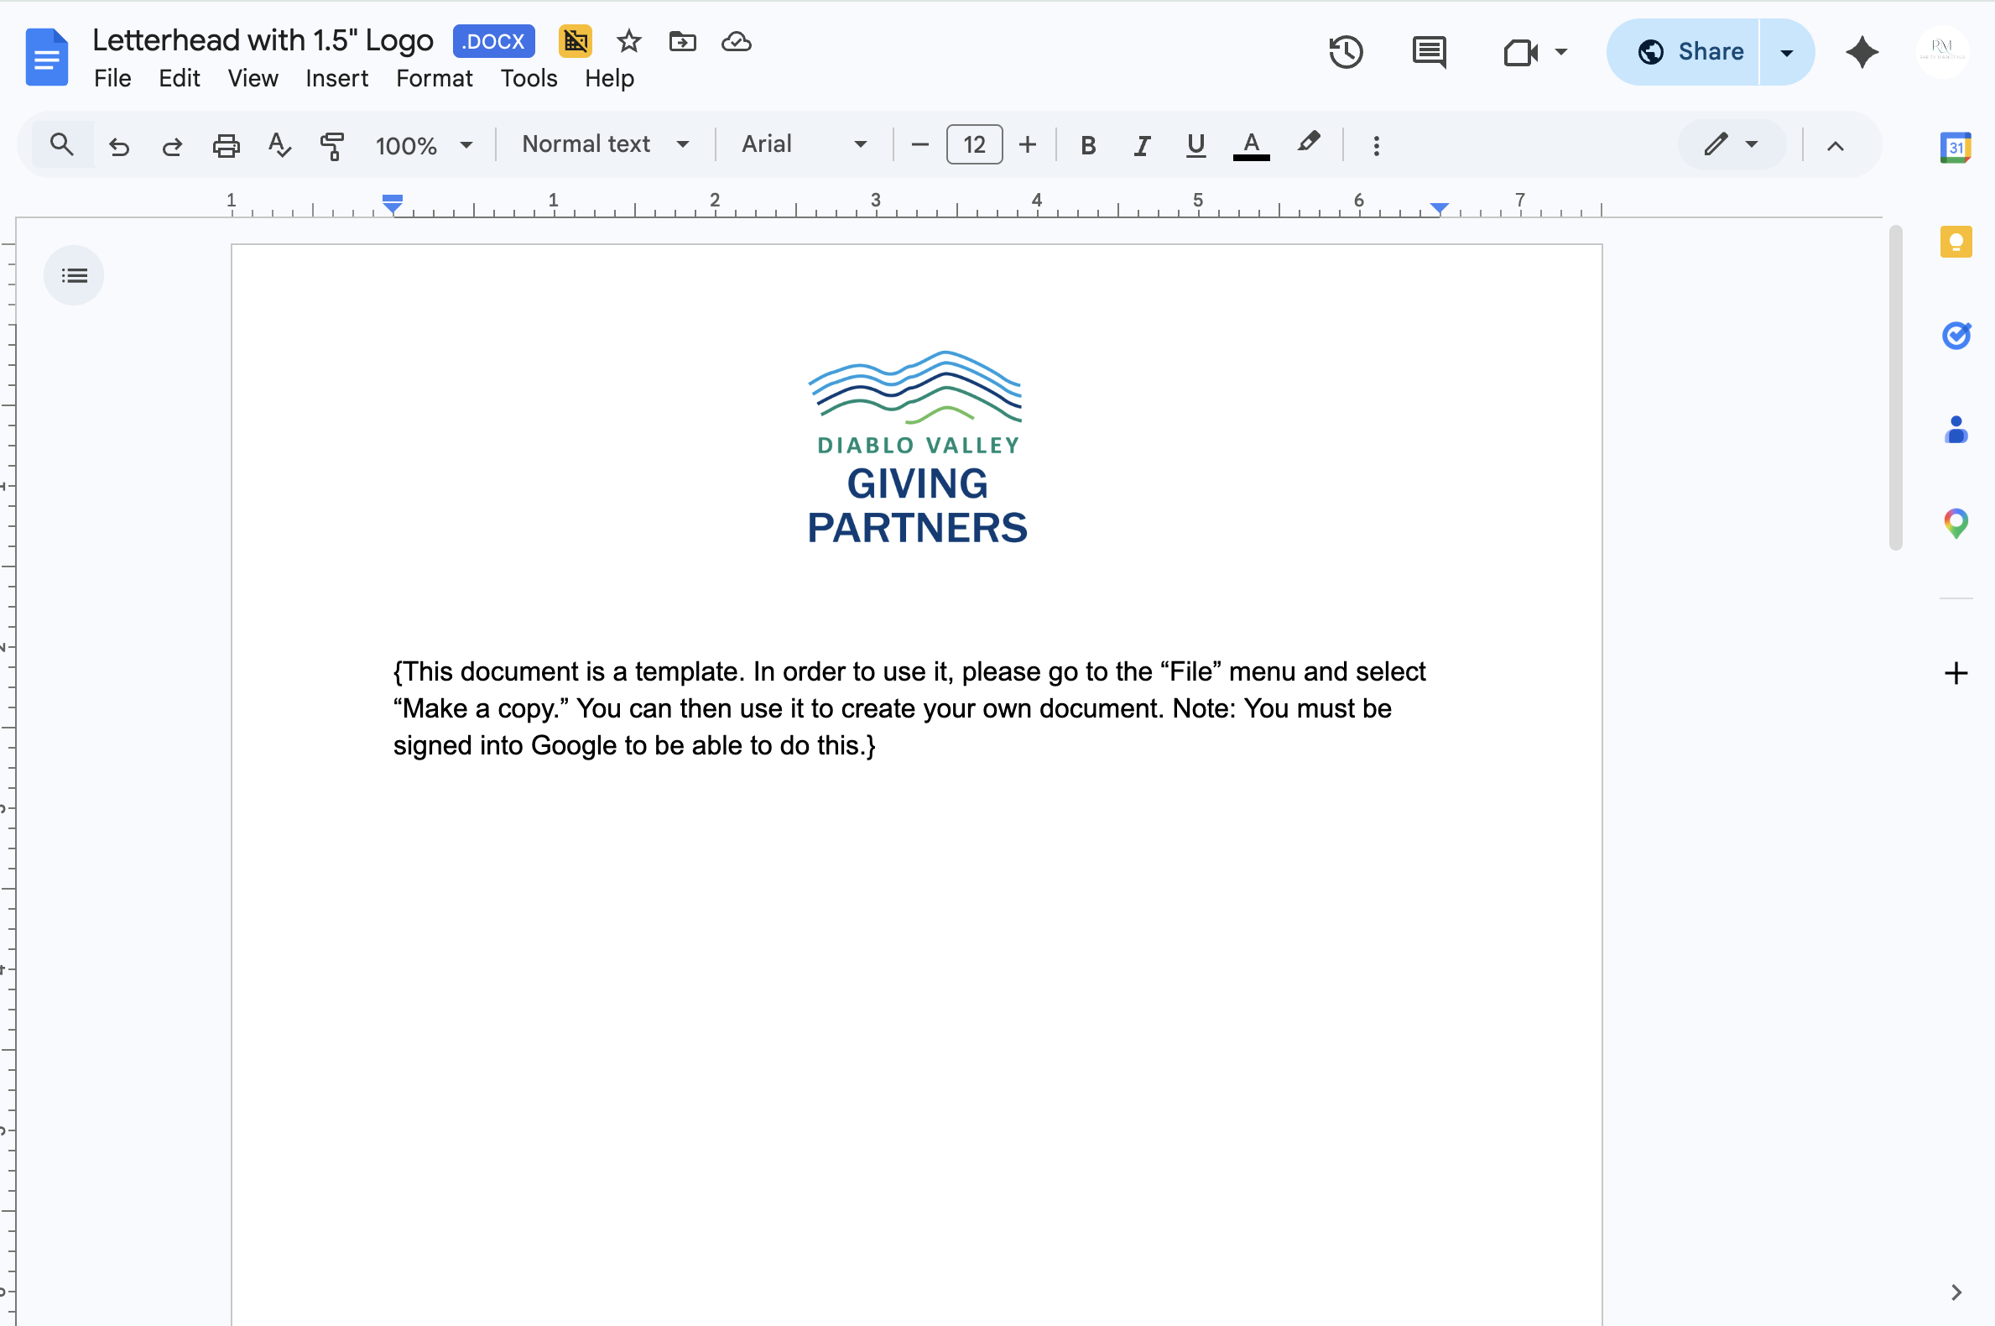
Task: Print the document with printer icon
Action: click(x=226, y=145)
